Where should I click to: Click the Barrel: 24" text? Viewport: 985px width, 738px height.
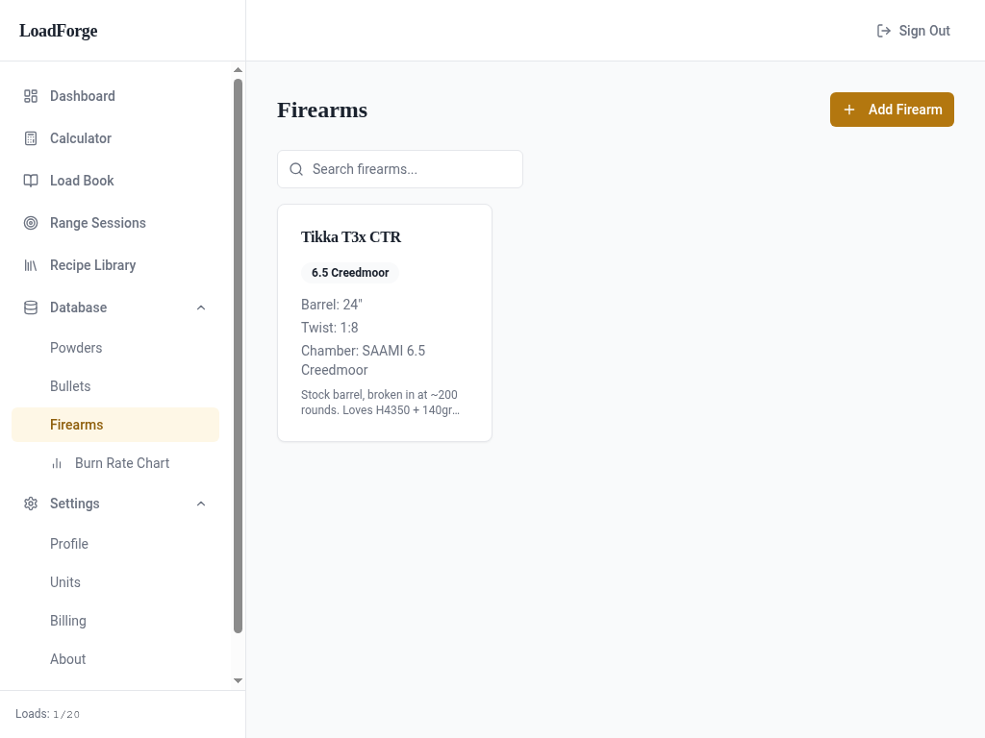(332, 305)
